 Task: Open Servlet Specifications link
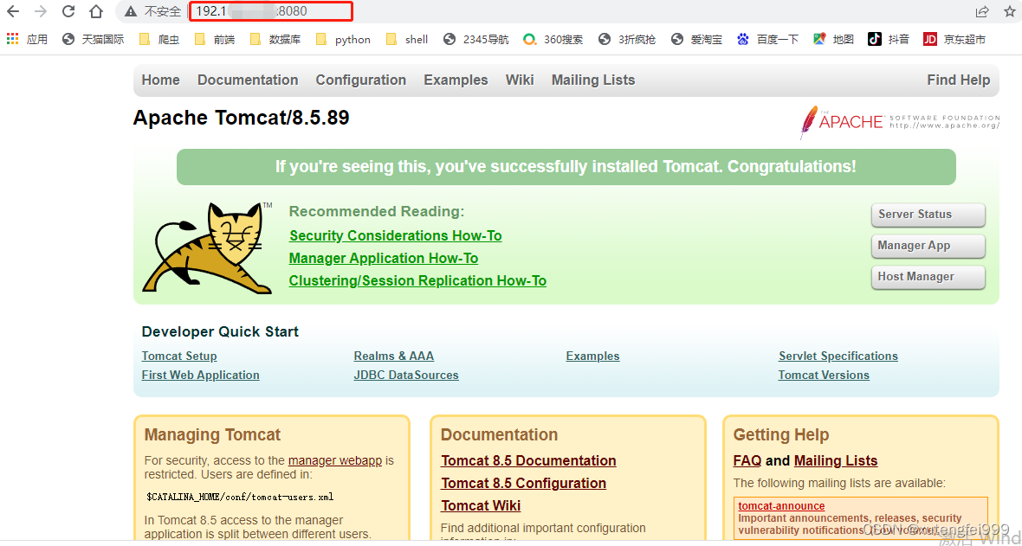click(838, 357)
